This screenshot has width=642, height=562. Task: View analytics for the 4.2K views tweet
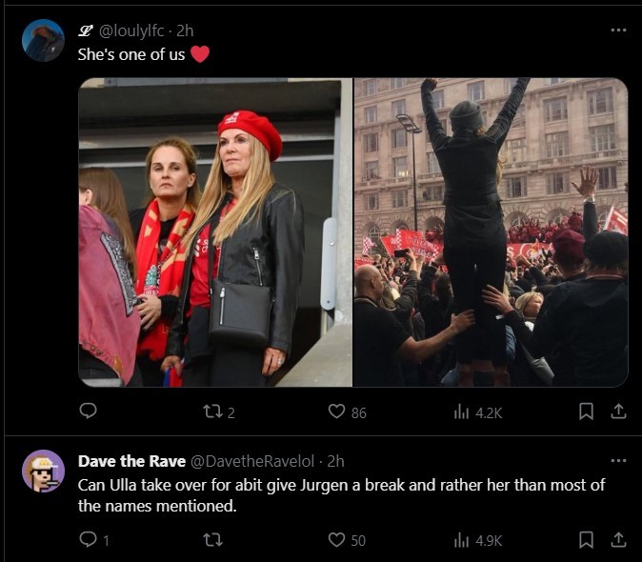pos(462,411)
